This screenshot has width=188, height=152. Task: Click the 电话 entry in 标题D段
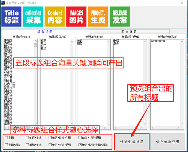[116, 41]
